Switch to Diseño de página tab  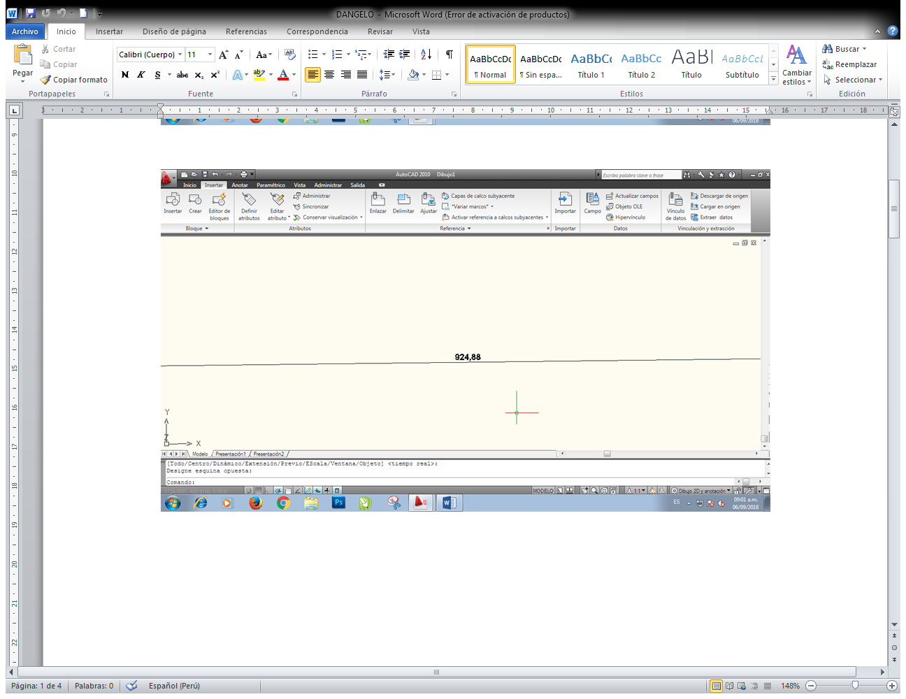point(174,31)
